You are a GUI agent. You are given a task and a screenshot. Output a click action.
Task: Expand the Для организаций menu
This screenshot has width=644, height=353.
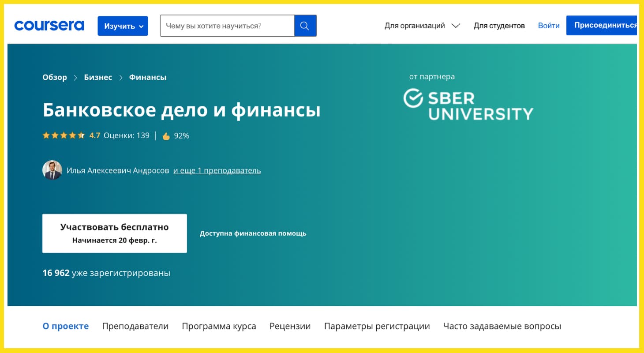[422, 26]
